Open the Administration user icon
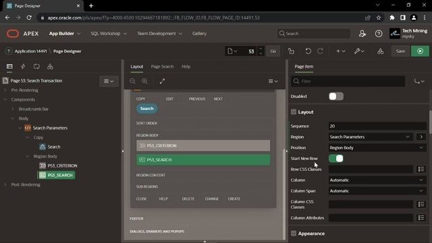The height and width of the screenshot is (243, 432). [362, 34]
